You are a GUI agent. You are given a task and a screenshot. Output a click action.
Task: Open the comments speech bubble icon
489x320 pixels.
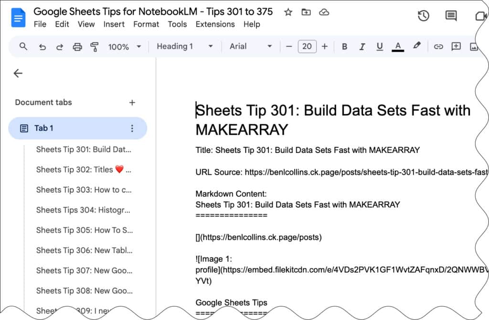451,16
